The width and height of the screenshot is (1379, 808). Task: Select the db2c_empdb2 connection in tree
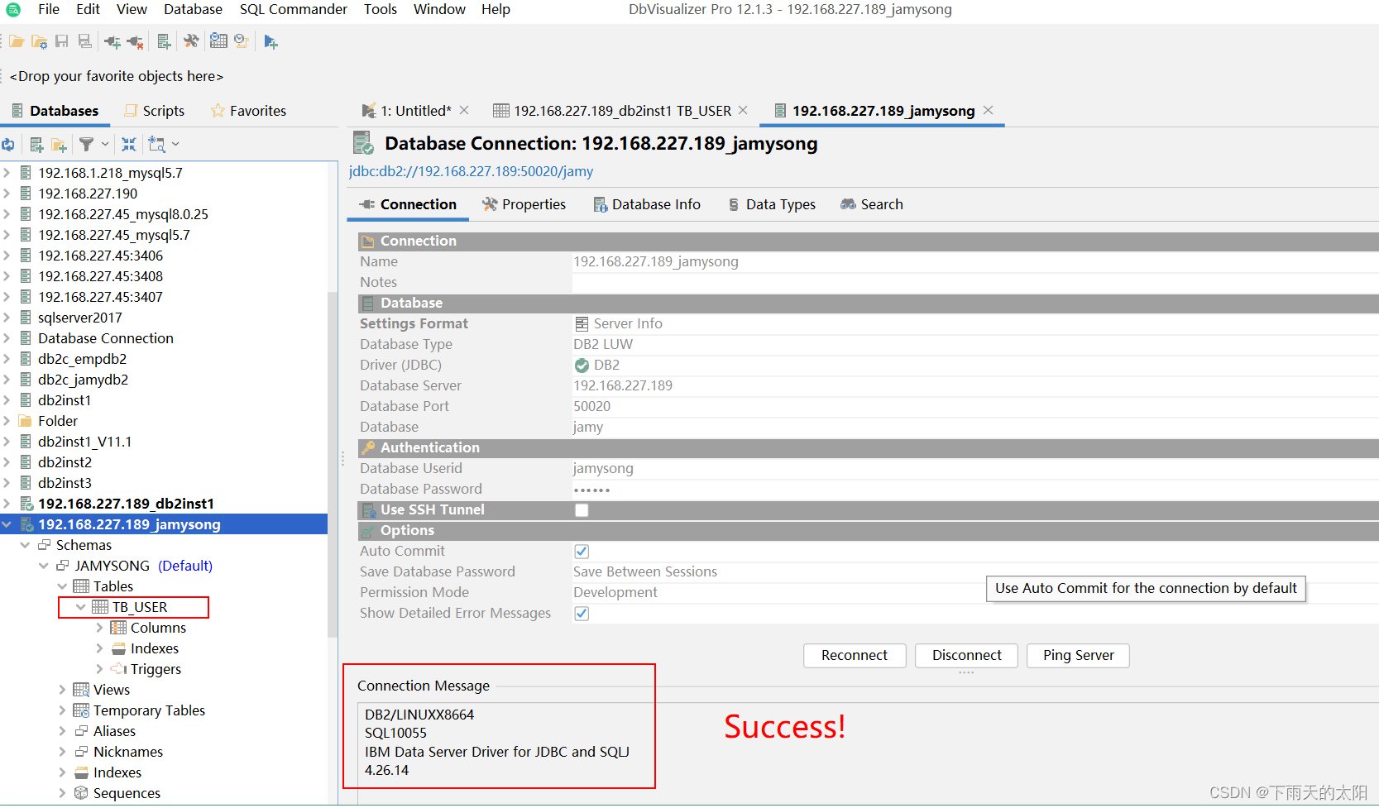[x=82, y=359]
